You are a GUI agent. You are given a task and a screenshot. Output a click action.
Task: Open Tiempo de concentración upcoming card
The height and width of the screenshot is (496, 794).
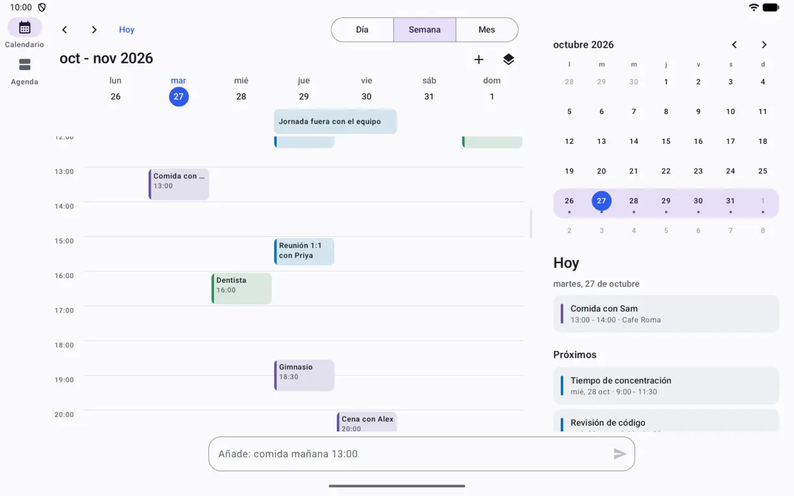pos(666,386)
